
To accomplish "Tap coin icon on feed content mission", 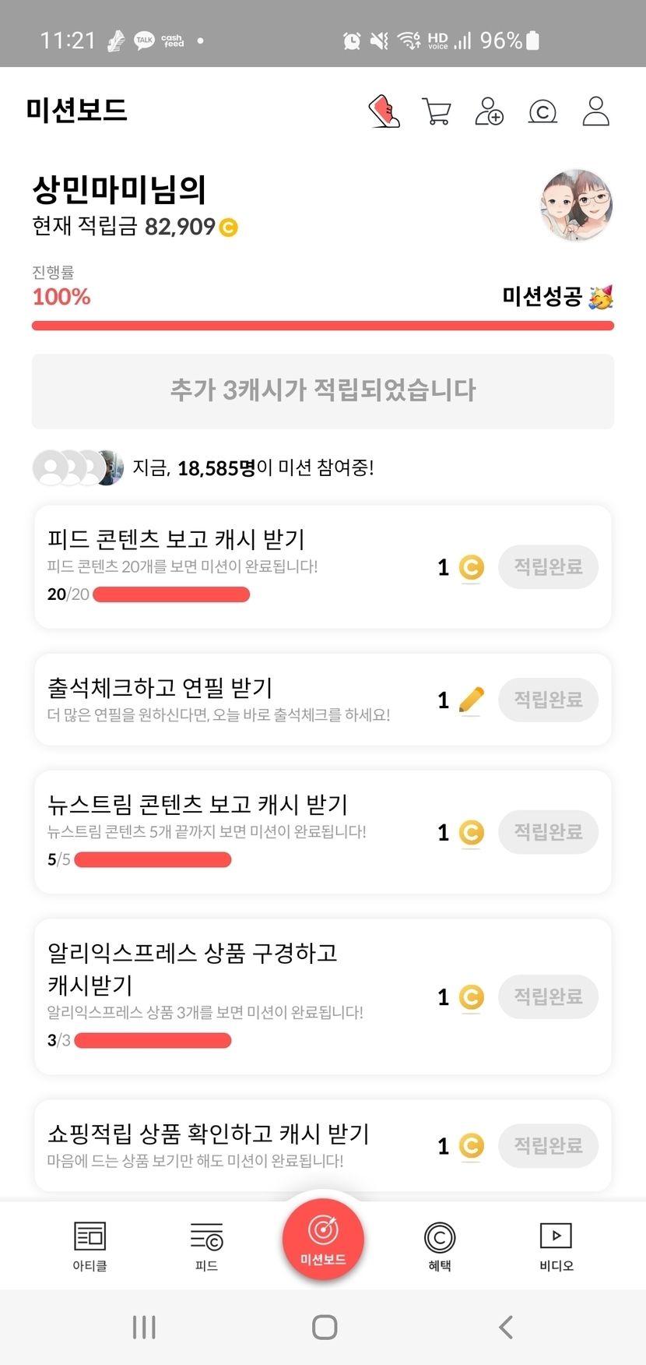I will [x=471, y=567].
